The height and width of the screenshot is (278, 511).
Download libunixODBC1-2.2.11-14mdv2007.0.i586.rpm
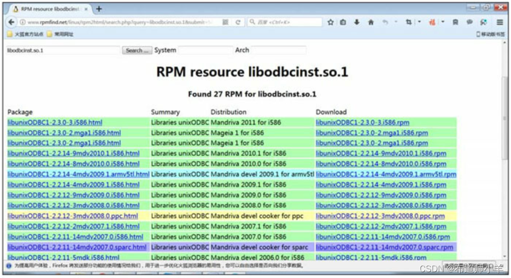383,237
